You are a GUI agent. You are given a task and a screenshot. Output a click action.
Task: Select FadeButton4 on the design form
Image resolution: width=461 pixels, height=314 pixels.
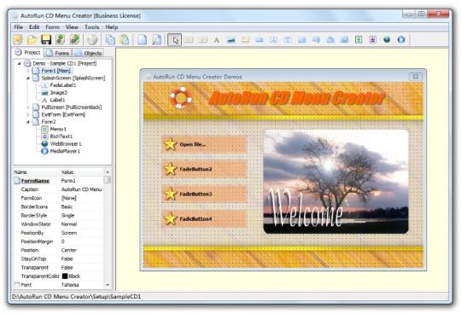click(x=204, y=218)
